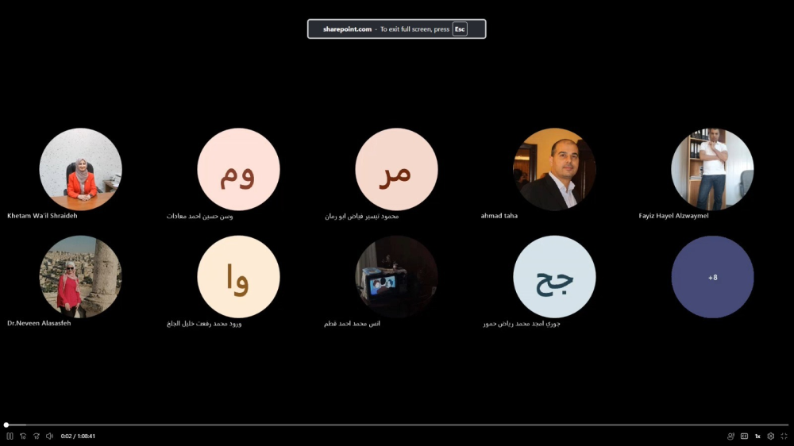This screenshot has width=794, height=446.
Task: Click the وا initials avatar
Action: [238, 277]
